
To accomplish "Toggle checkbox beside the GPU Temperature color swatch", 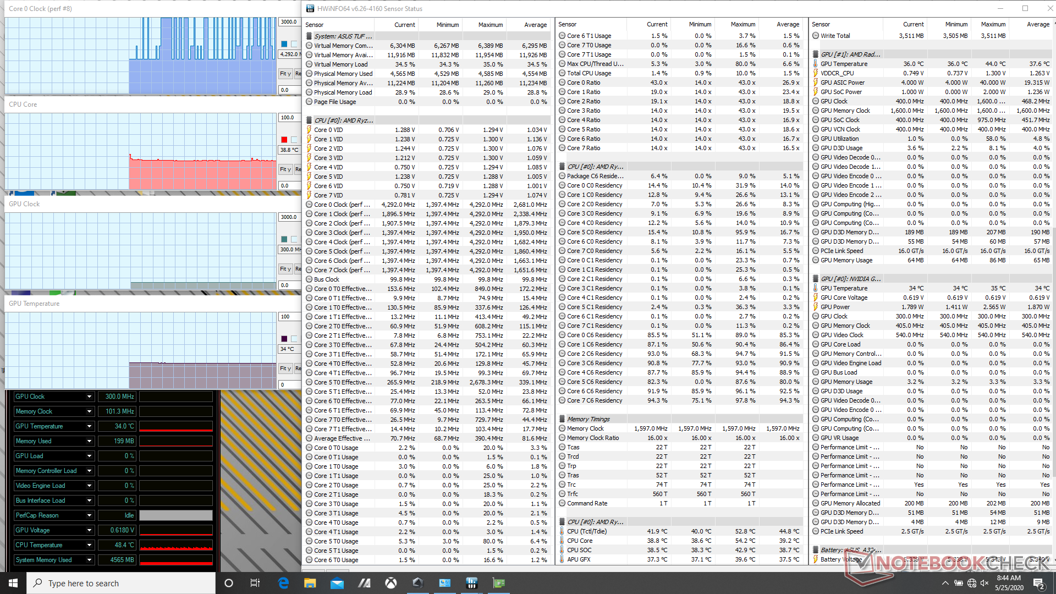I will pos(294,339).
